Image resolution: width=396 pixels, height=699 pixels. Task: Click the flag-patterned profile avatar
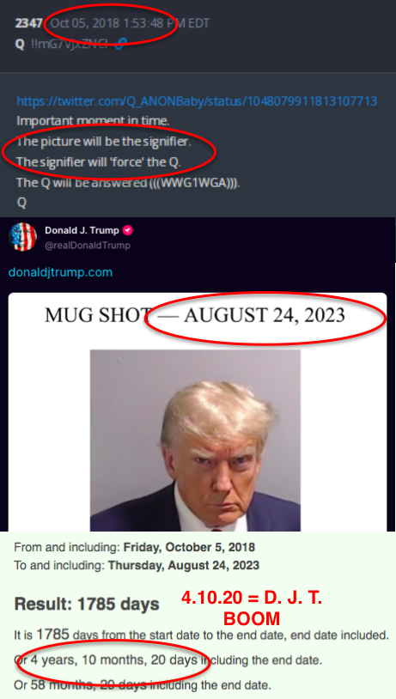click(22, 237)
